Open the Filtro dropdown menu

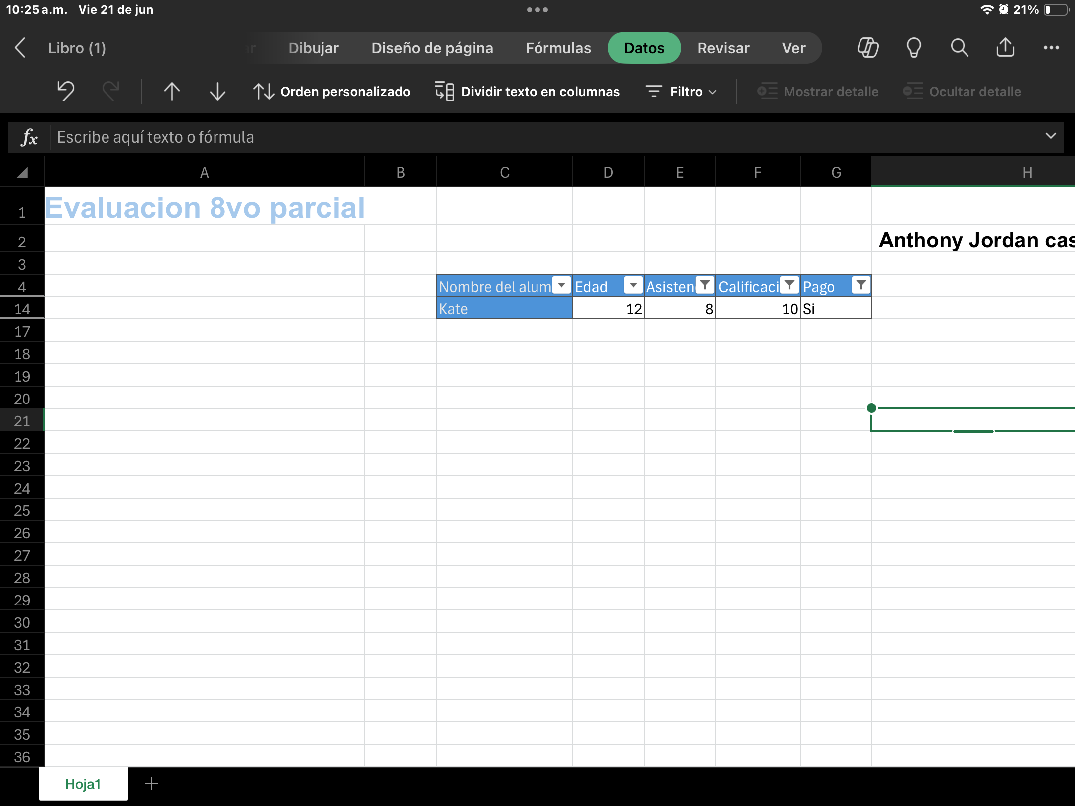(x=681, y=92)
